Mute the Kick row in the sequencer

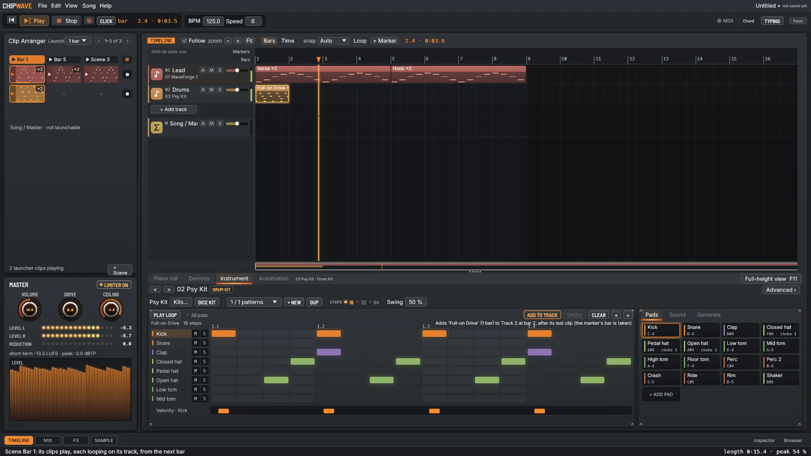[195, 333]
